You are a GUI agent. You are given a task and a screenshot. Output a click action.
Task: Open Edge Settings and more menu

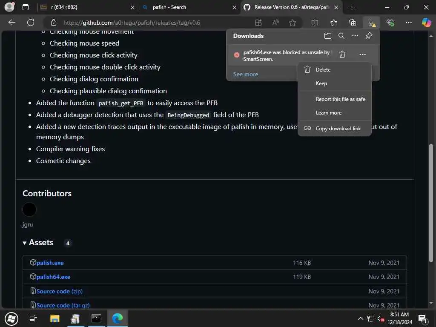tap(408, 23)
